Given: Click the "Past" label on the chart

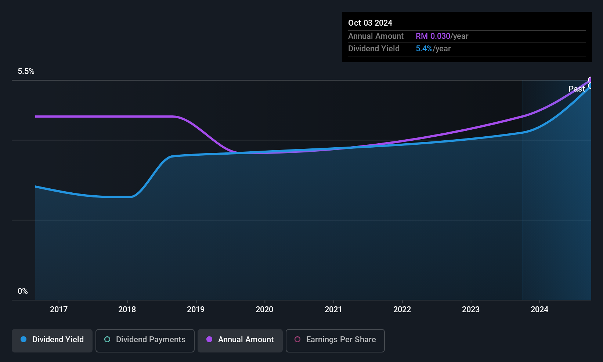Looking at the screenshot, I should point(577,89).
